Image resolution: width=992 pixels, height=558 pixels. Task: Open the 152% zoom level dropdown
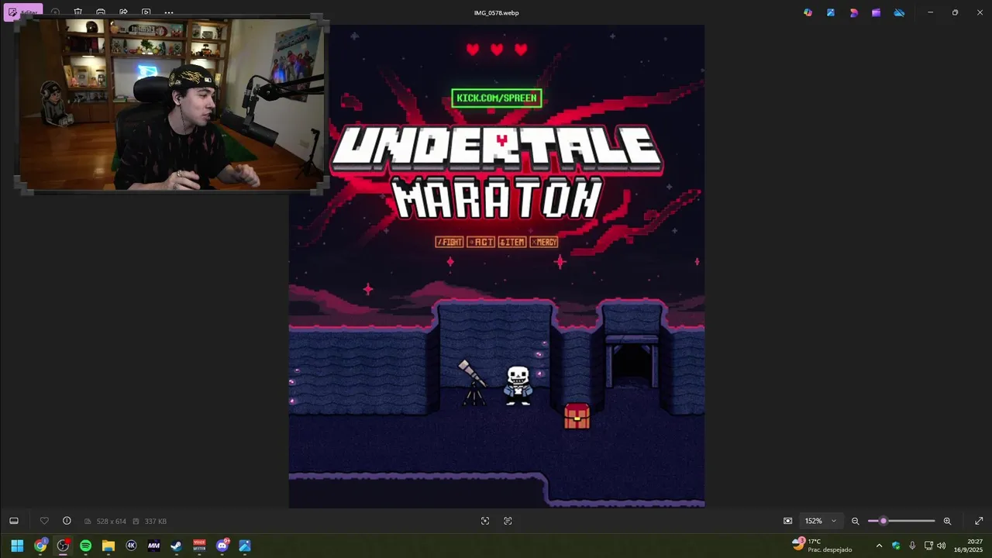tap(820, 521)
